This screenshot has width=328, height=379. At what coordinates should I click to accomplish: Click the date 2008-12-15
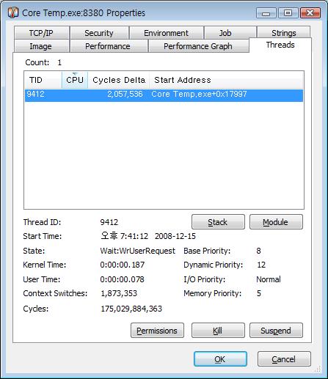[x=175, y=236]
